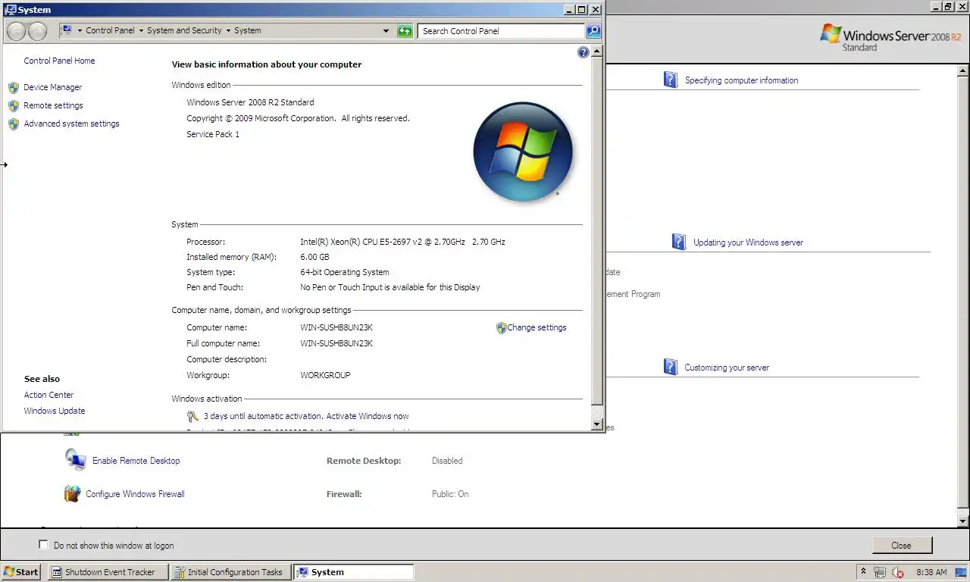Click the Change settings link
The width and height of the screenshot is (970, 582).
coord(537,327)
